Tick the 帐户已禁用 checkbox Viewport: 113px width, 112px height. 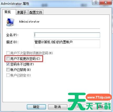pyautogui.click(x=8, y=70)
